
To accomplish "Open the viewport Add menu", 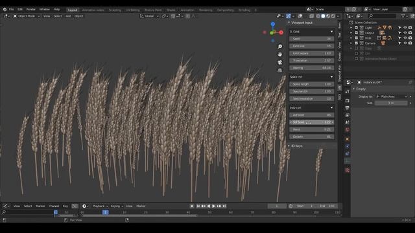I will tap(68, 16).
